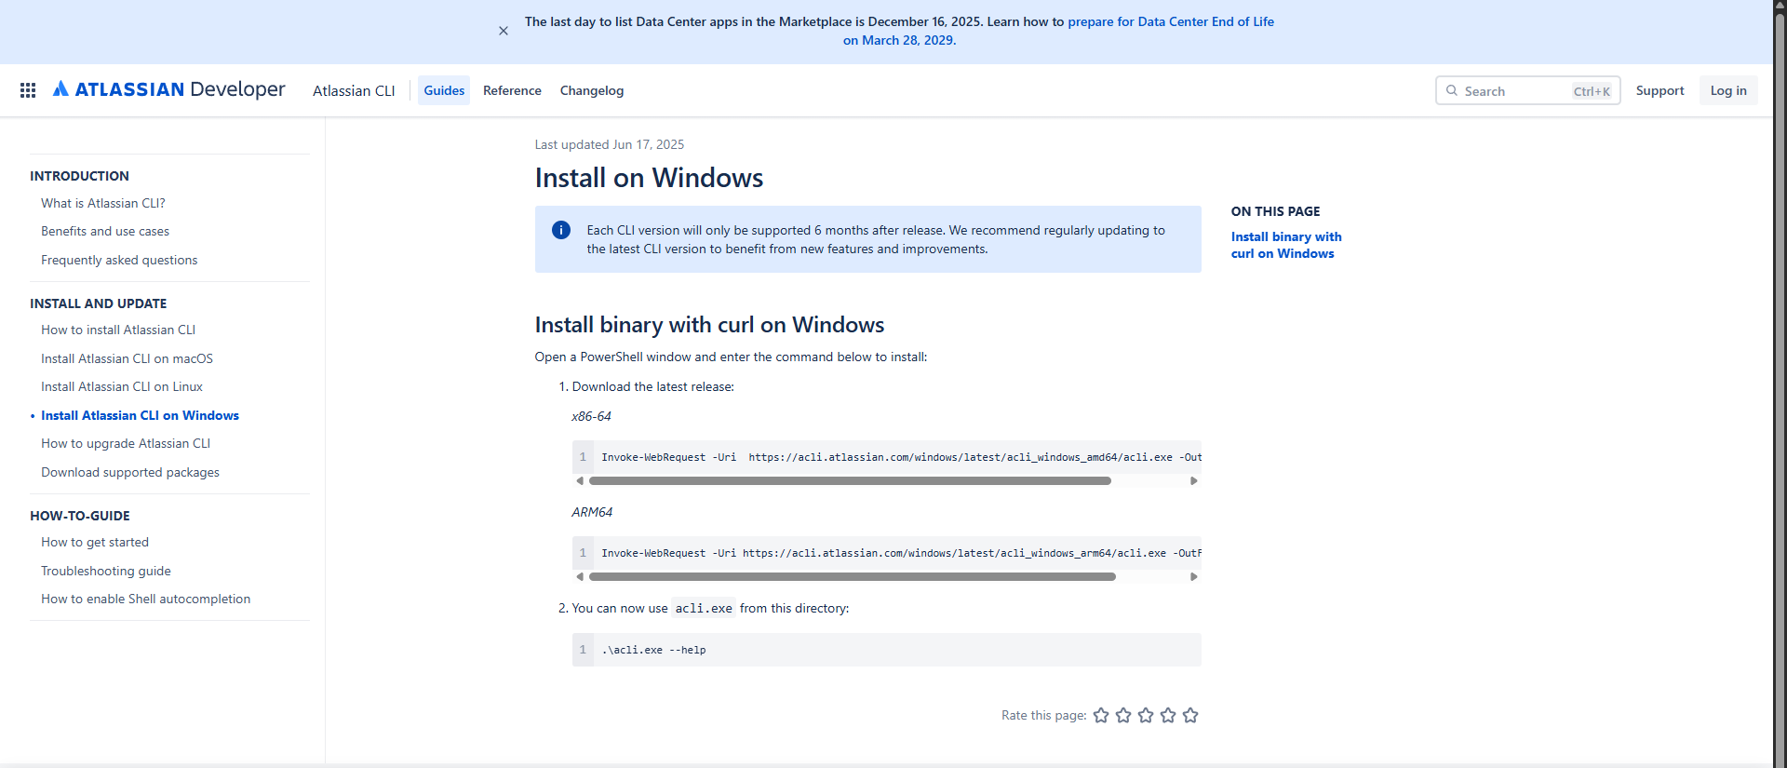This screenshot has width=1787, height=768.
Task: Click the x86-64 code horizontal scrollbar
Action: coord(850,481)
